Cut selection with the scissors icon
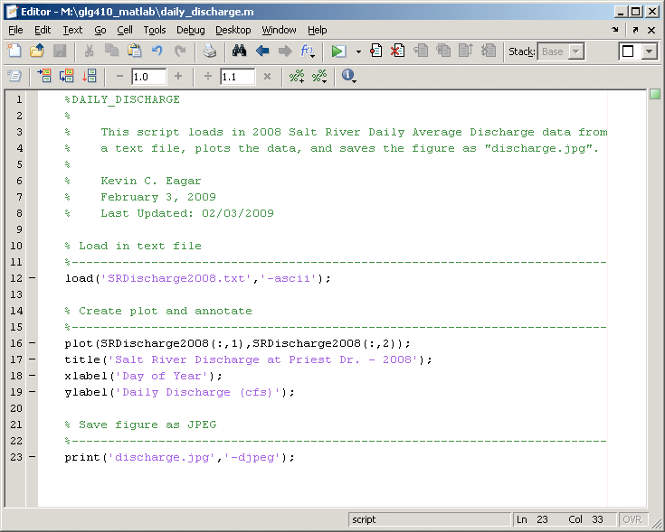Viewport: 665px width, 532px height. tap(89, 51)
